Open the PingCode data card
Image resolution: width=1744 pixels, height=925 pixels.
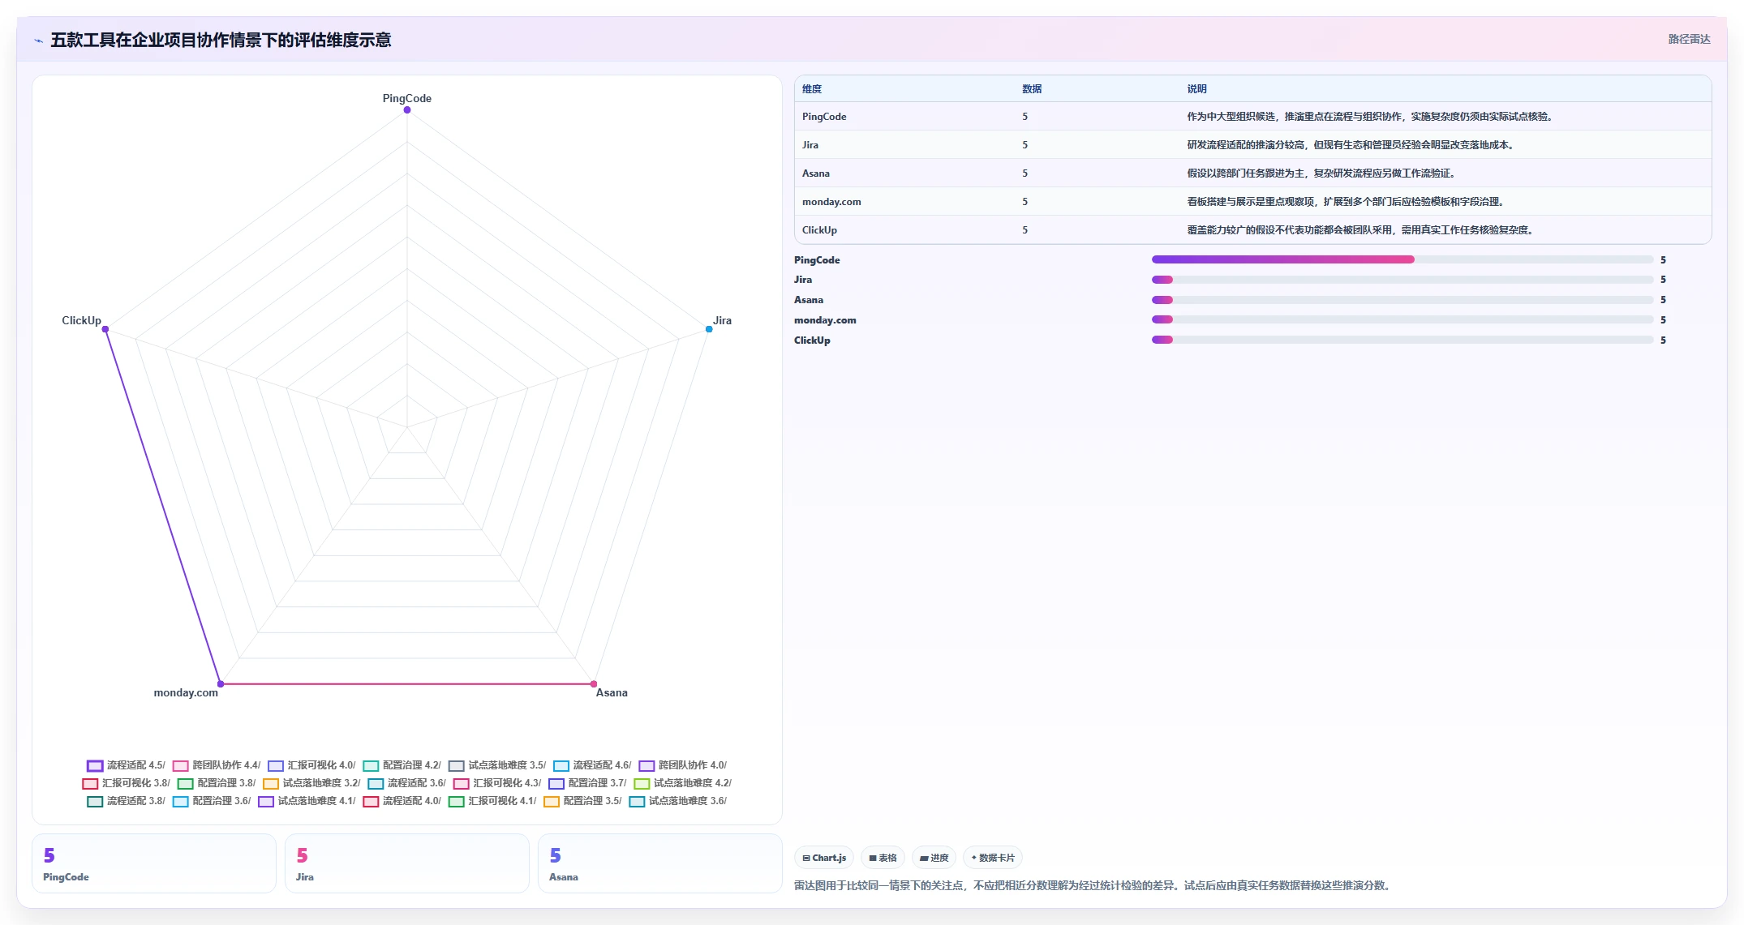click(x=154, y=864)
